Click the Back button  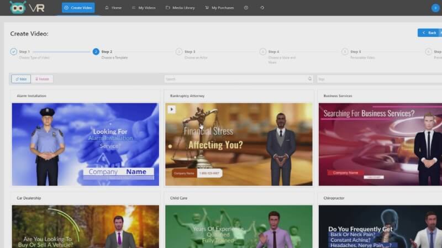[430, 33]
